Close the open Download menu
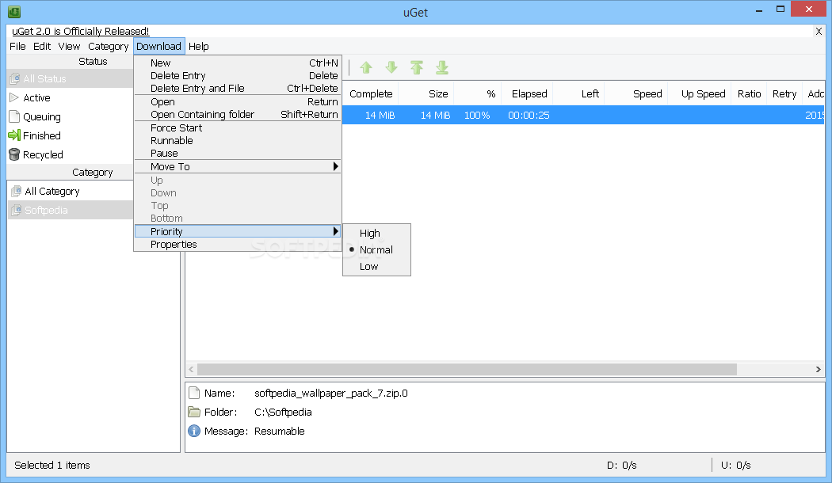Screen dimensions: 832x483 [158, 46]
